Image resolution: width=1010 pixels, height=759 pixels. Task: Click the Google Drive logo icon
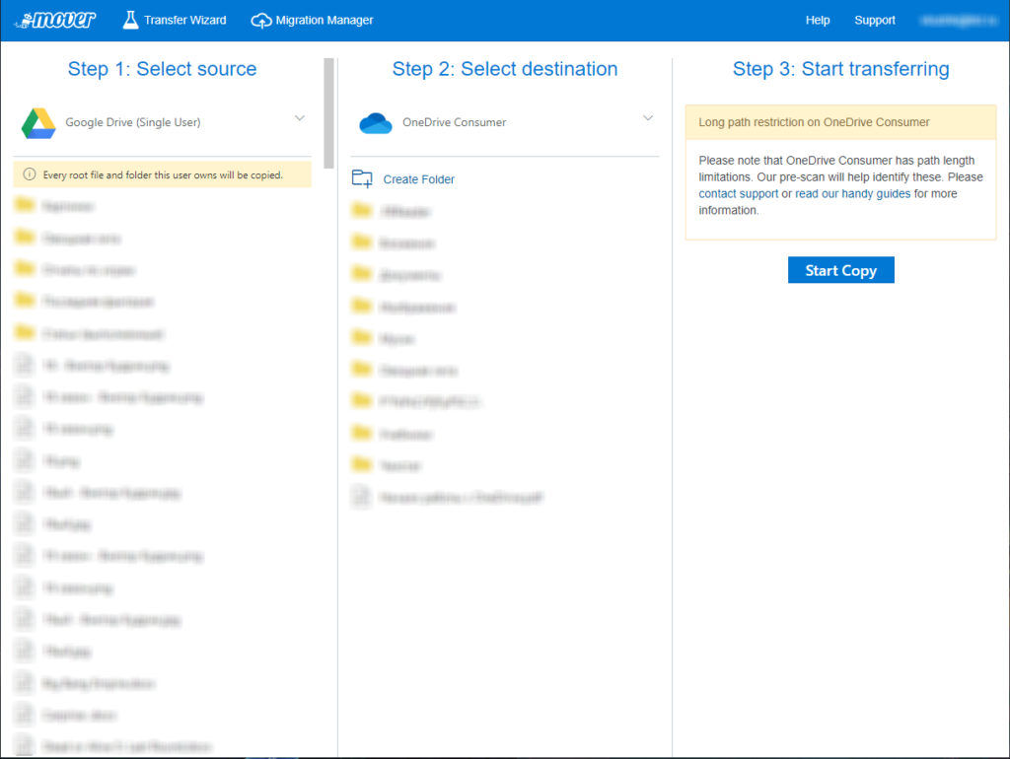(x=38, y=123)
